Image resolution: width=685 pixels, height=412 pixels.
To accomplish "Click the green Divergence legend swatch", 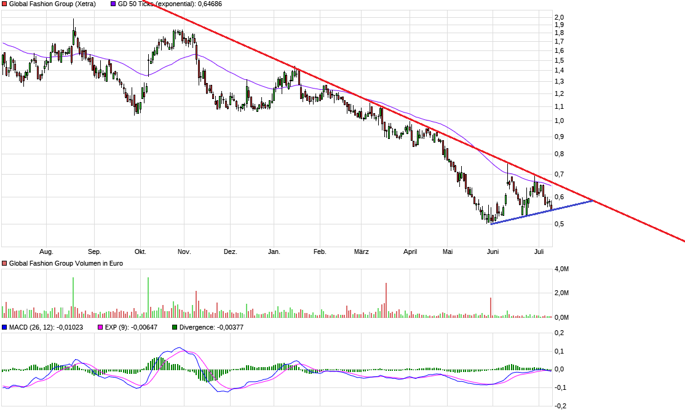I will click(175, 327).
